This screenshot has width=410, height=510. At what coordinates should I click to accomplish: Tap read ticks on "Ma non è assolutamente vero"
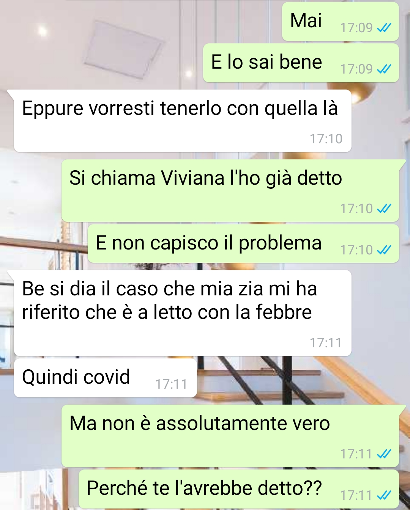(x=384, y=454)
